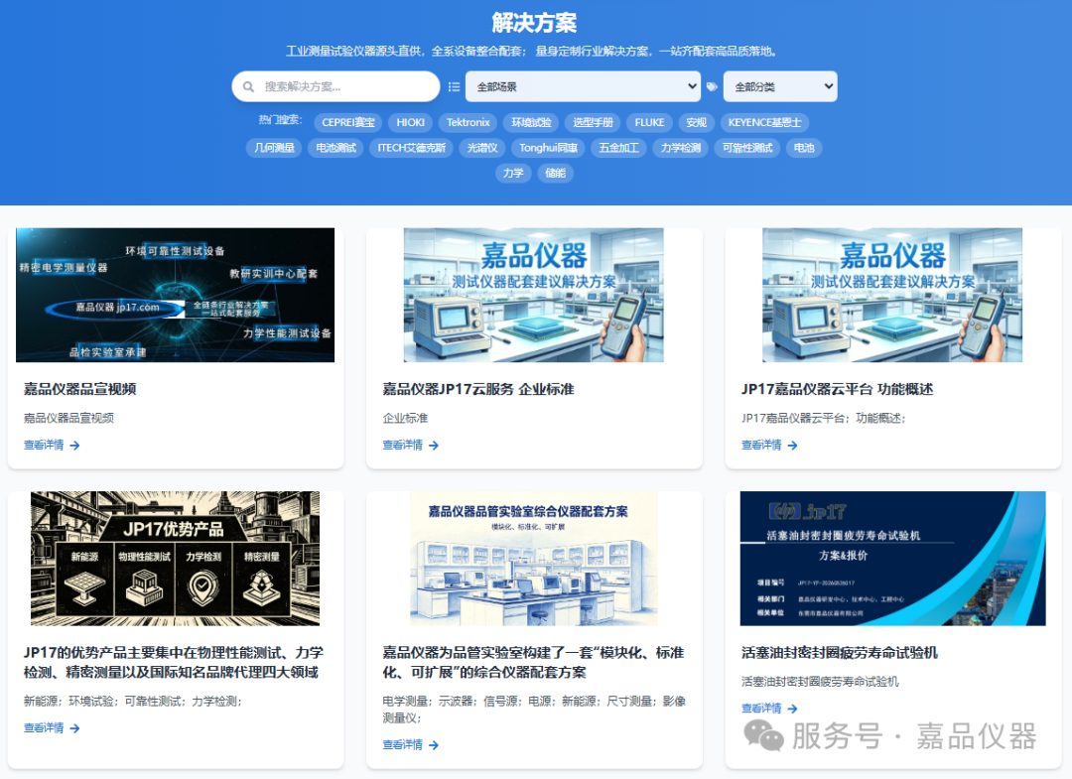This screenshot has width=1072, height=779.
Task: Open the 全部场景 dropdown
Action: click(584, 86)
